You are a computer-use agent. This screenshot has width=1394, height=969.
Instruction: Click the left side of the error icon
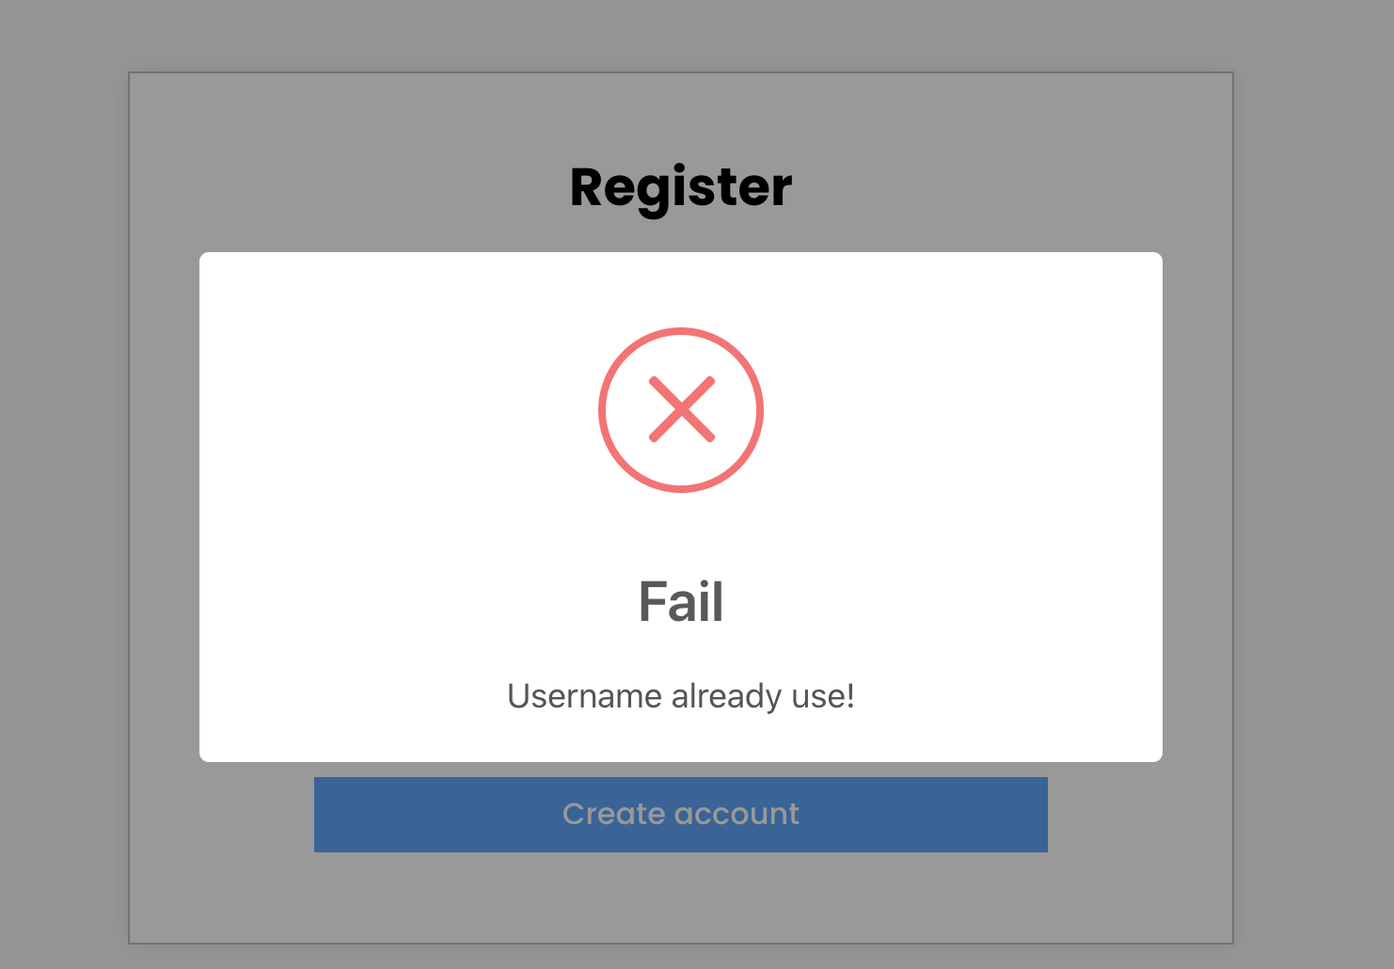602,409
